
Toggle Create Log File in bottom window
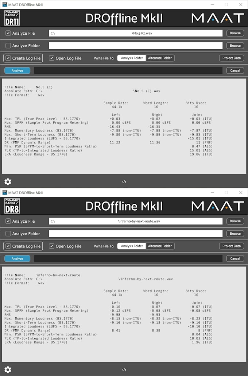(8, 246)
